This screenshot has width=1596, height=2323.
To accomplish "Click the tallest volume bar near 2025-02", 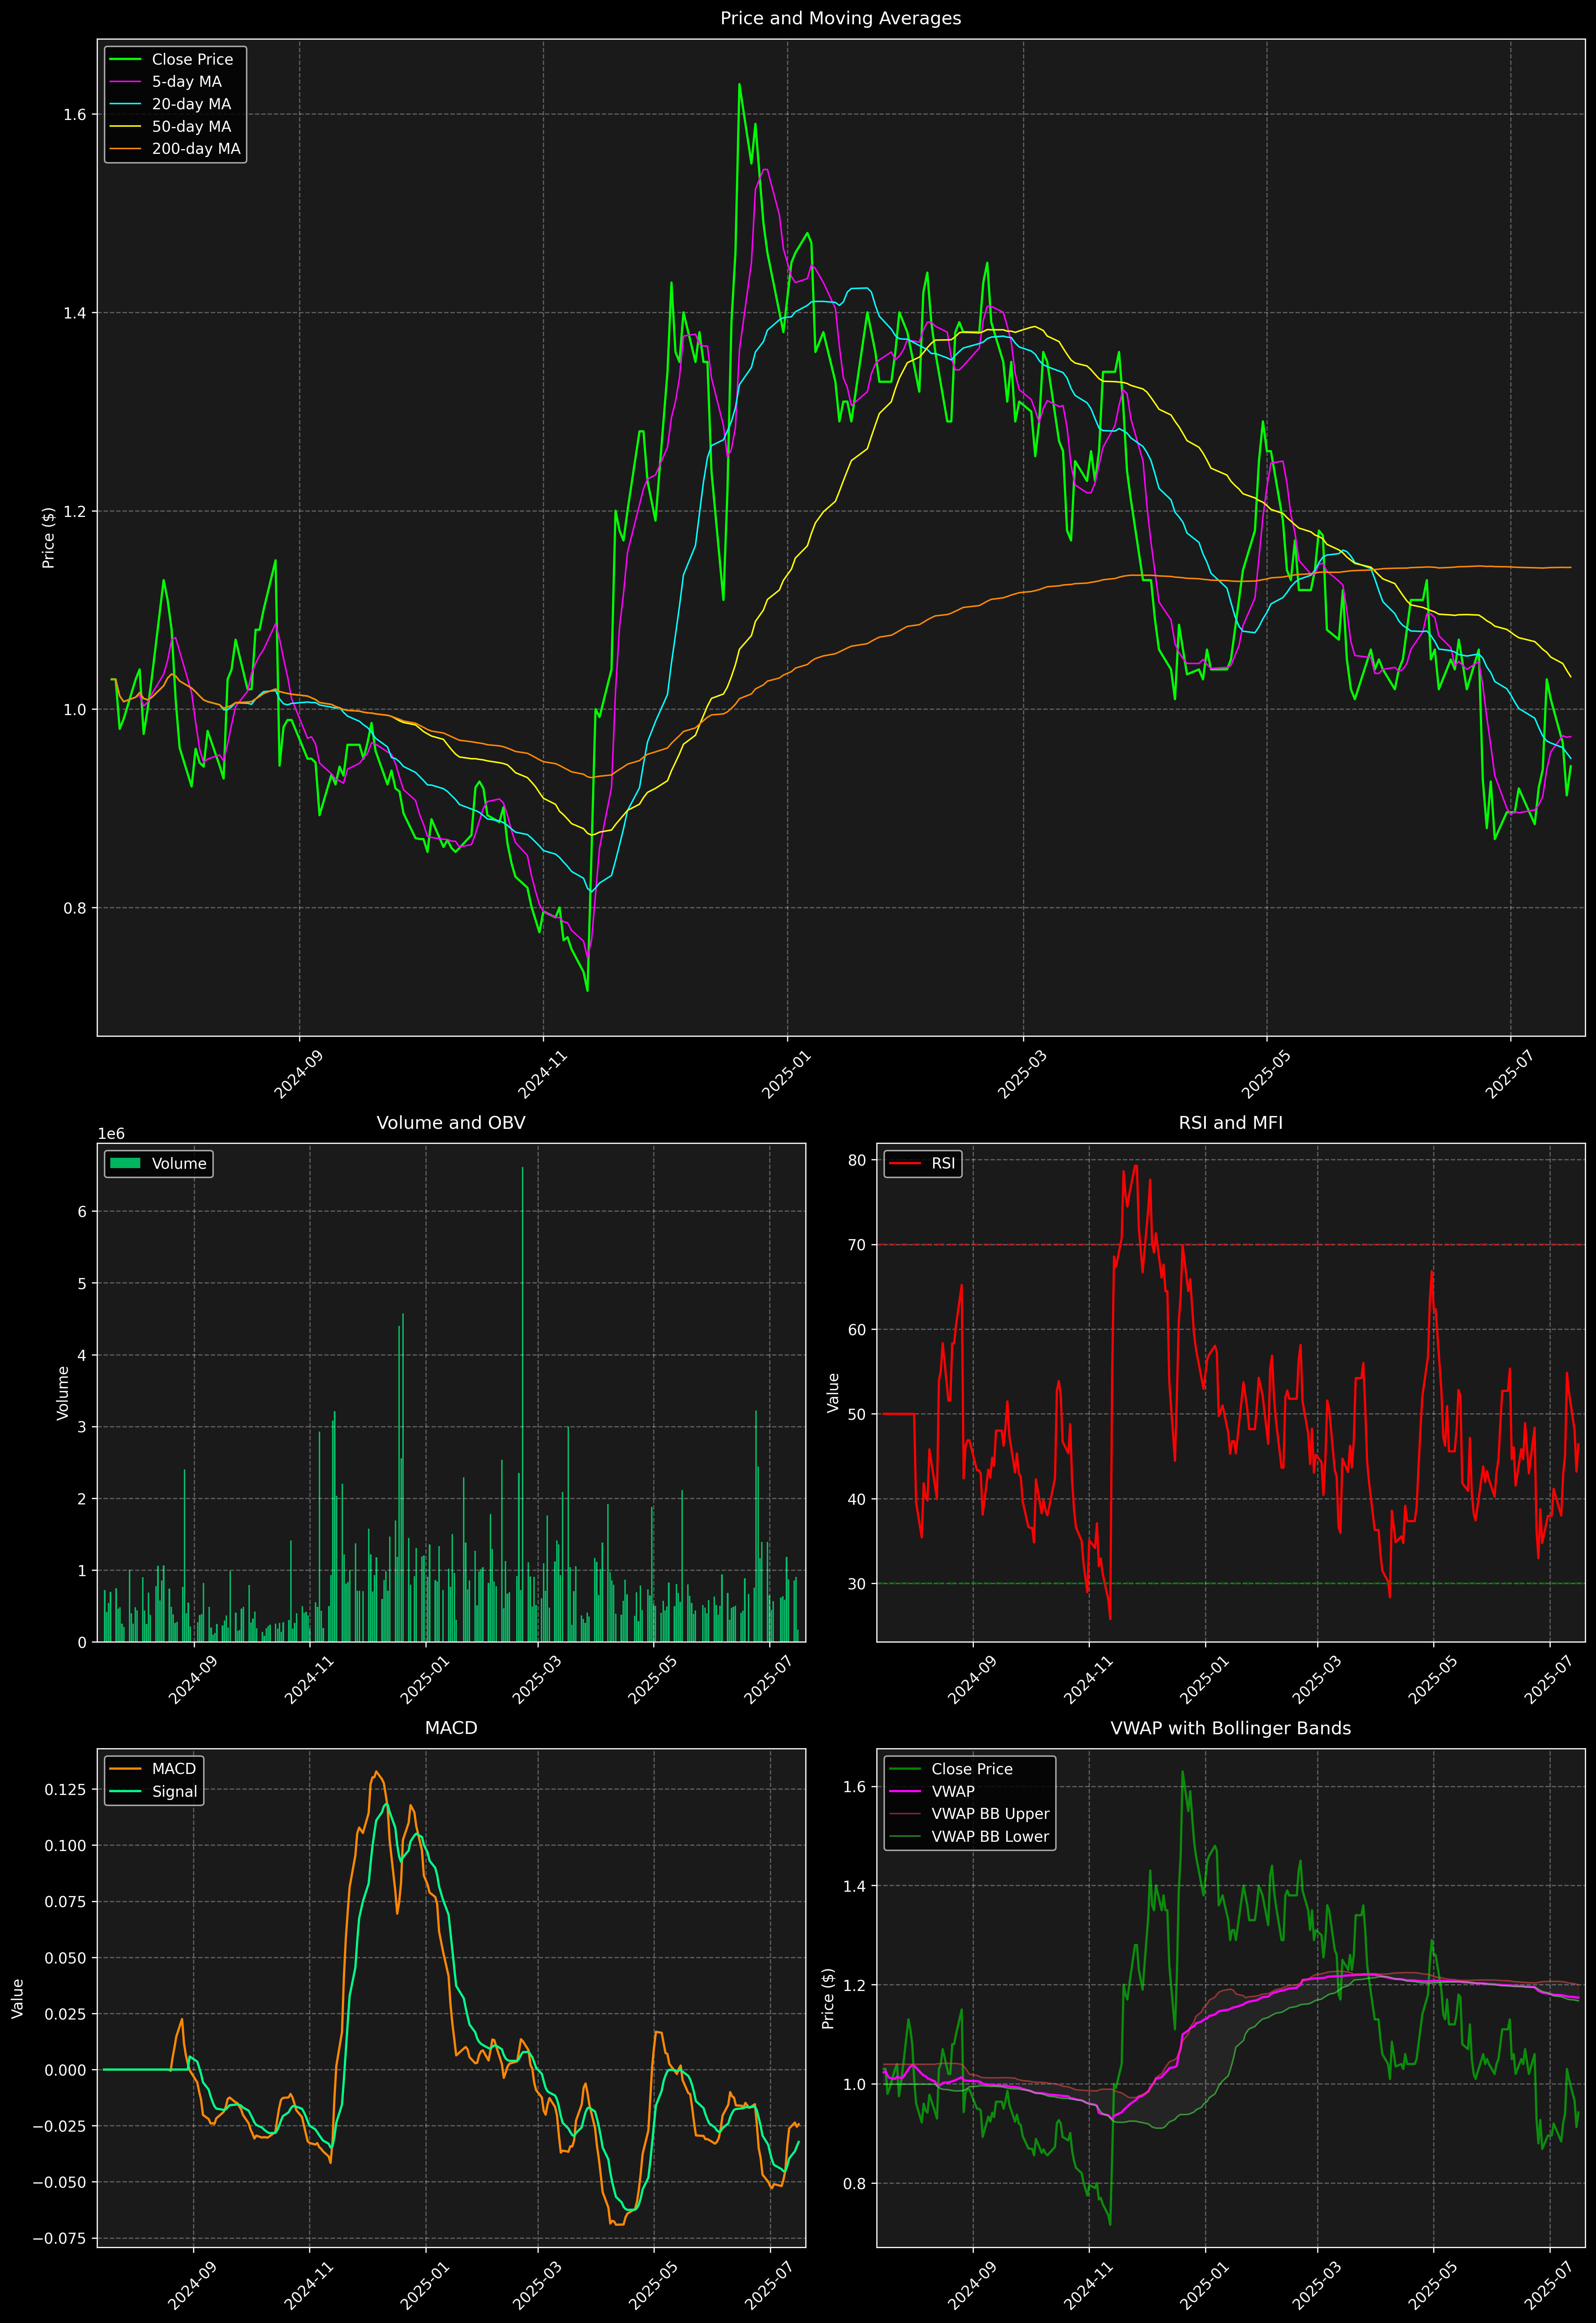I will pyautogui.click(x=522, y=1404).
